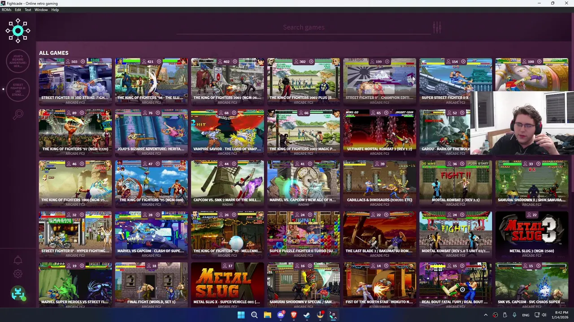Click the ranked badge on Marvel vs. Capcom 2
The width and height of the screenshot is (574, 322).
(x=310, y=164)
